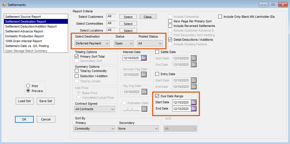
Task: Close the Settlements window
Action: (283, 5)
